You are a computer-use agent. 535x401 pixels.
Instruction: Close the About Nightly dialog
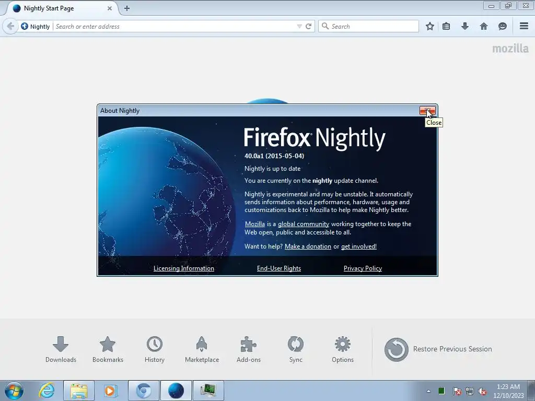427,111
